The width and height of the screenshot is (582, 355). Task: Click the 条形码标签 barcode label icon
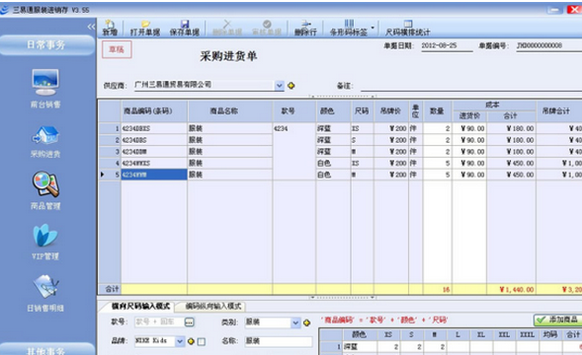tap(349, 28)
